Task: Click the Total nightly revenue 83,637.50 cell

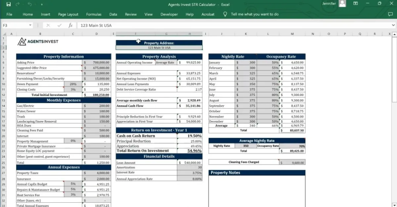Action: pos(292,131)
